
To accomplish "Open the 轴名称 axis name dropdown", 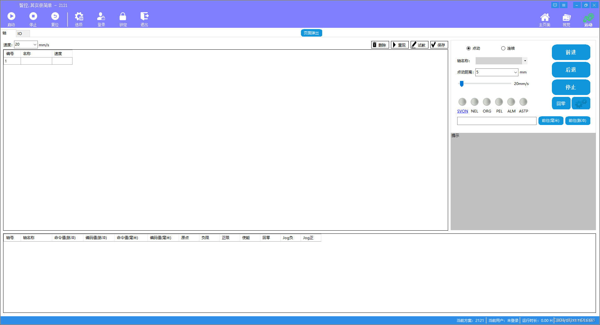I will tap(525, 61).
